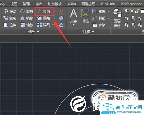Open the 附加模块 ribbon tab

point(55,4)
